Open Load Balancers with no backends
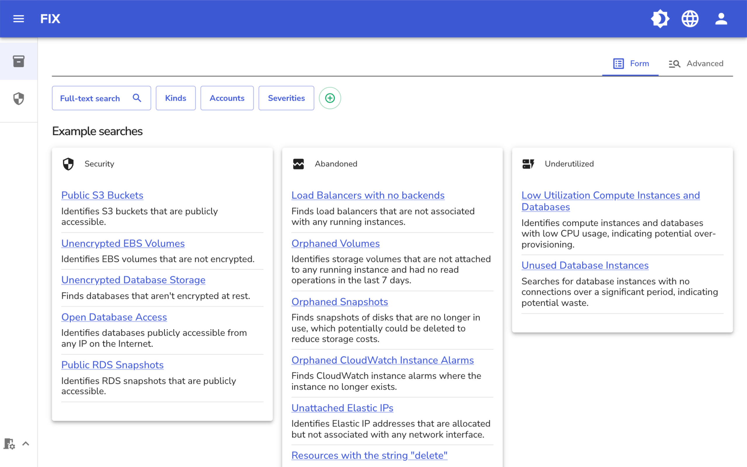 point(368,195)
